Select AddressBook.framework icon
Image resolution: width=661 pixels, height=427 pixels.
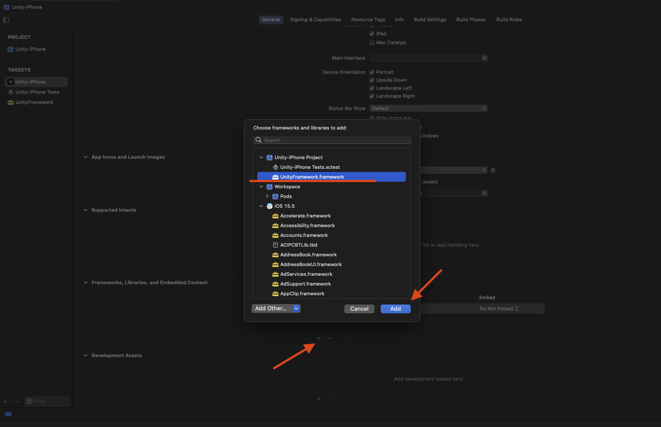[x=275, y=255]
